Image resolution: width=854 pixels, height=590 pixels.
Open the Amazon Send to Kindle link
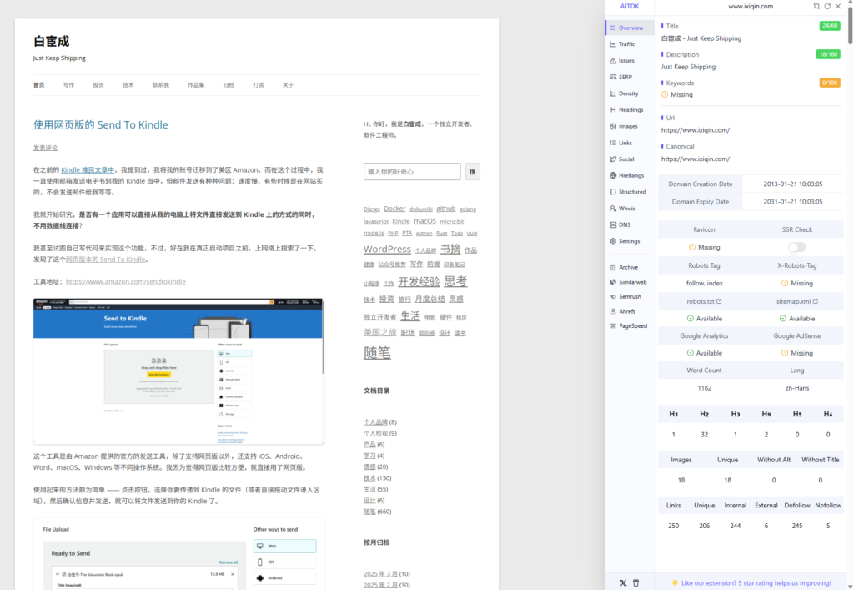pos(126,281)
